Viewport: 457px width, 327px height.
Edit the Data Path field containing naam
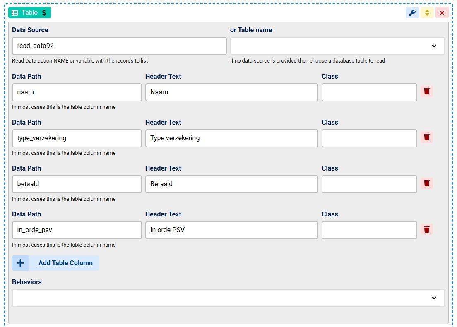pos(77,92)
